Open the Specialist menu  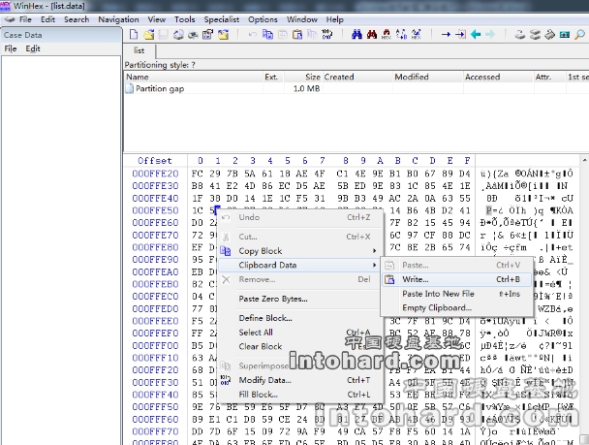[x=222, y=19]
